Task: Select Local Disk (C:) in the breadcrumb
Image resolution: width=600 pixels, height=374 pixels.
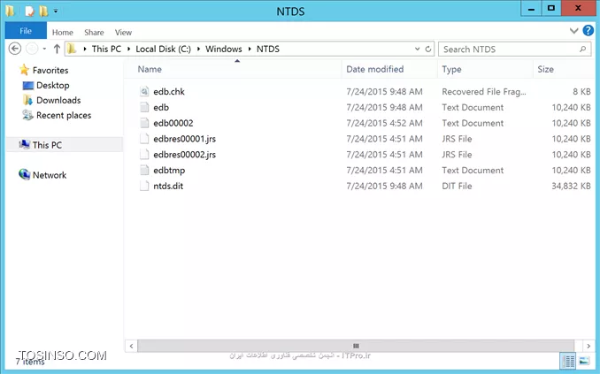Action: pyautogui.click(x=164, y=49)
